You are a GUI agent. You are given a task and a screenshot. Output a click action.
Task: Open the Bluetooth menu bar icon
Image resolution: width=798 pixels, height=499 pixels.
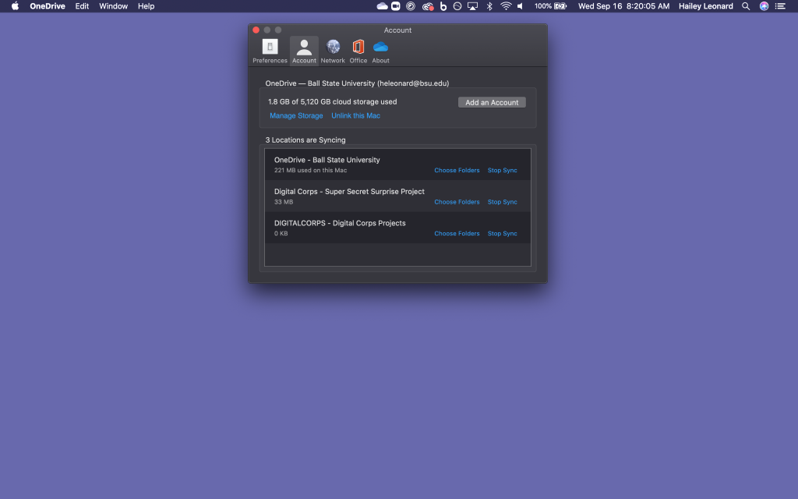click(x=489, y=6)
